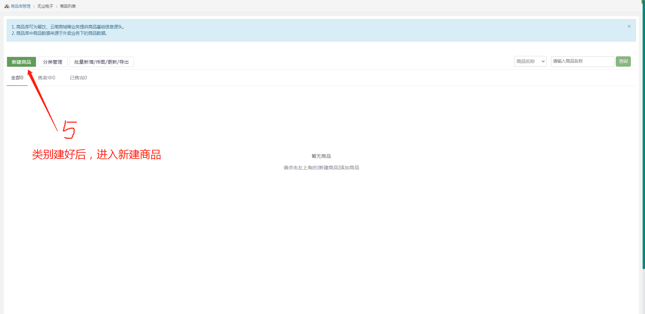This screenshot has height=314, width=645.
Task: Expand the 商品名称 search type dropdown
Action: coord(530,61)
